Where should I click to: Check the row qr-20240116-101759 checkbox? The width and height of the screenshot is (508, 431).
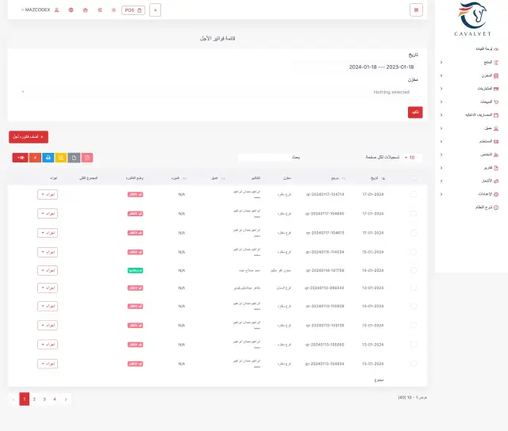coord(414,270)
